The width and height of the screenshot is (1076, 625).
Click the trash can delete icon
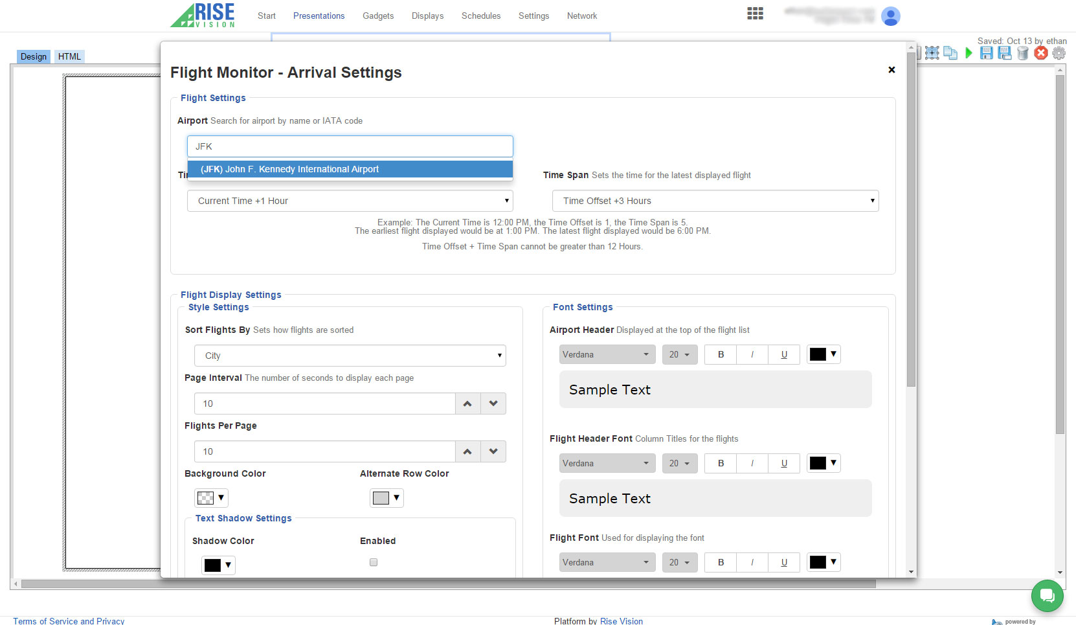1023,53
